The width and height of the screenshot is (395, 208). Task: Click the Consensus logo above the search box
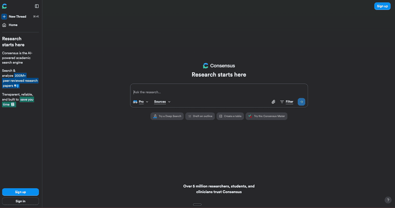tap(219, 66)
